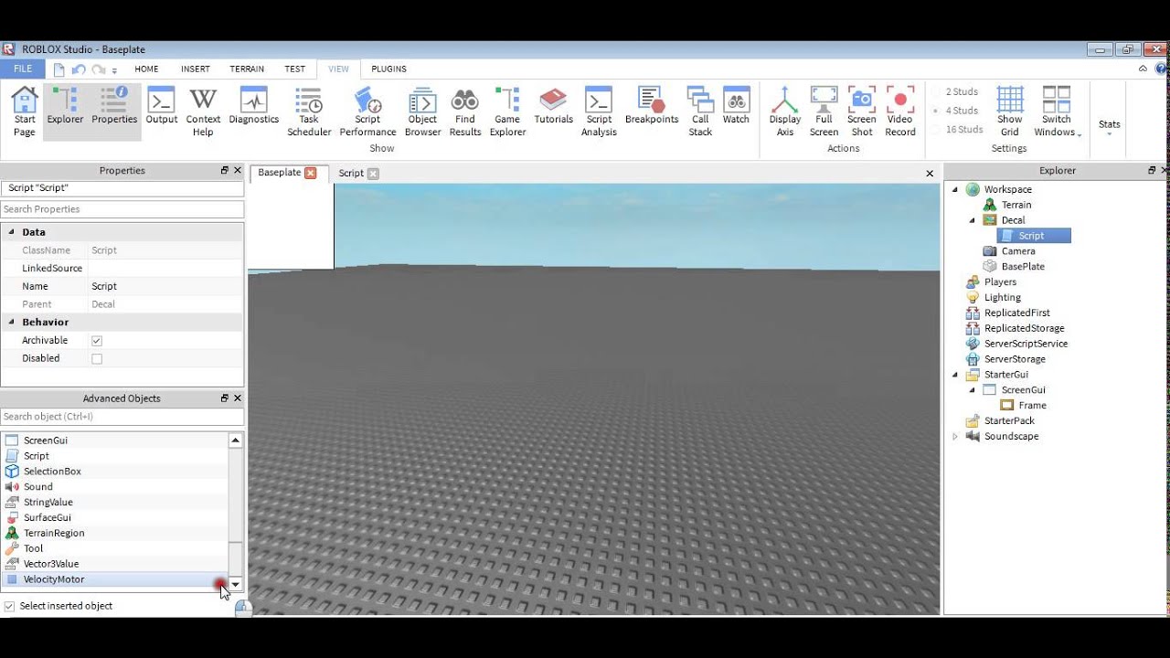Open the Game Explorer

click(507, 111)
